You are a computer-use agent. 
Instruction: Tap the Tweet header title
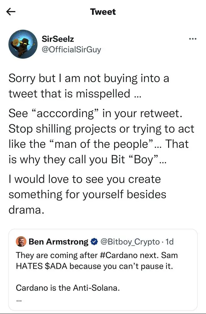[103, 12]
